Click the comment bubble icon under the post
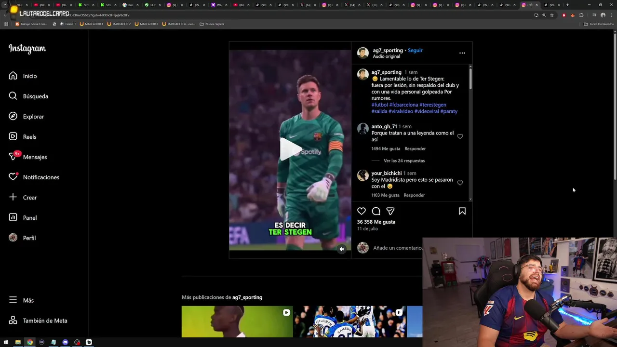 coord(376,211)
